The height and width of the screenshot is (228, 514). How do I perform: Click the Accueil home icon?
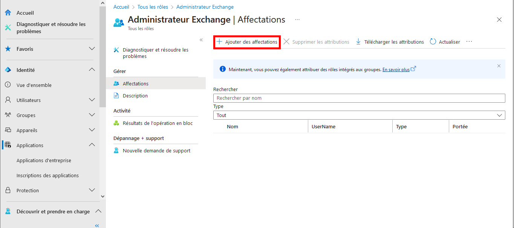coord(8,12)
